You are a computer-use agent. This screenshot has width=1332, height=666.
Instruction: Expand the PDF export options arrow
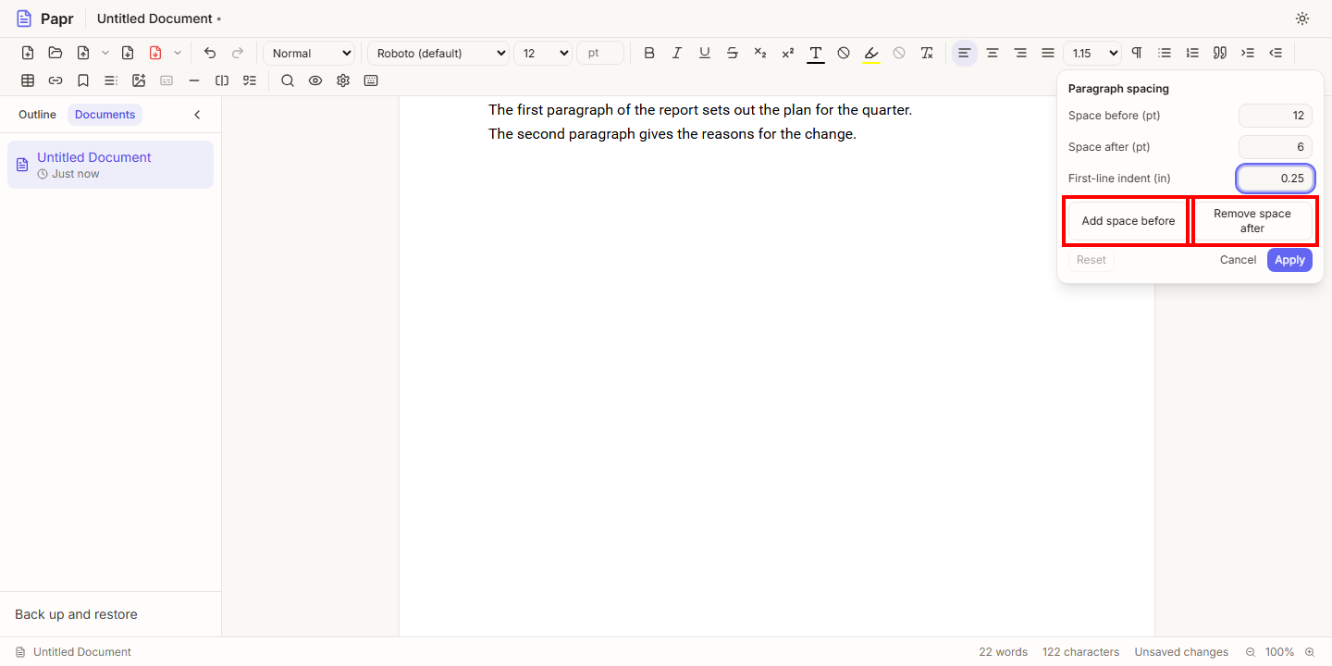178,53
